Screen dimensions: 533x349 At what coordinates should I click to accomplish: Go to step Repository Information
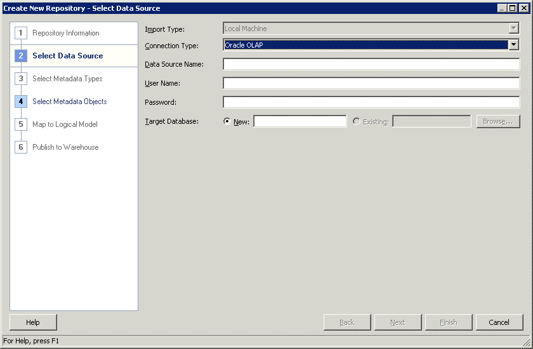(x=66, y=33)
